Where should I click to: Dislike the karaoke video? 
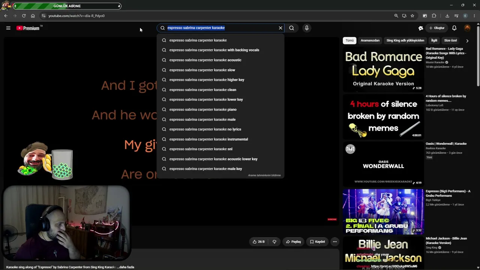click(274, 242)
